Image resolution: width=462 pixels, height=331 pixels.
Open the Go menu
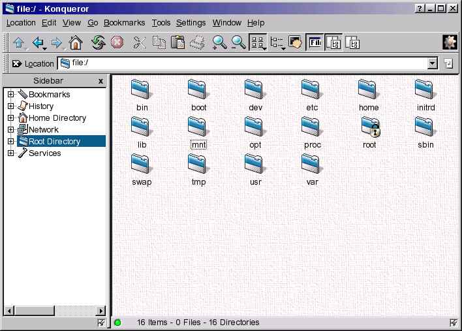93,23
